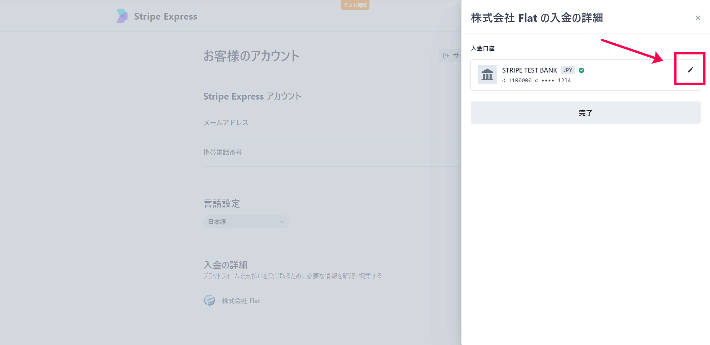Close the 入金の詳細 side panel

[698, 18]
